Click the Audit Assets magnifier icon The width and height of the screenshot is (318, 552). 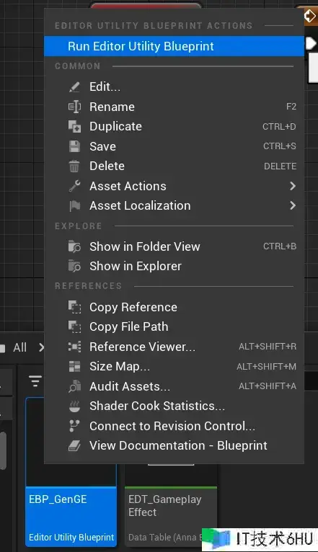(74, 386)
